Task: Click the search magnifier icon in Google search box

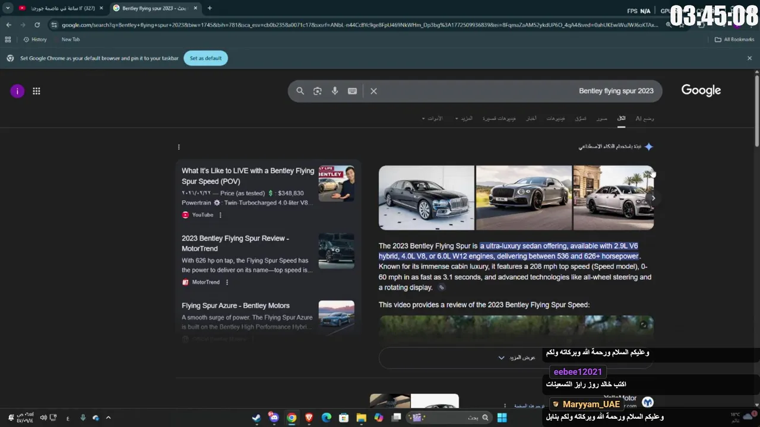Action: [x=300, y=91]
